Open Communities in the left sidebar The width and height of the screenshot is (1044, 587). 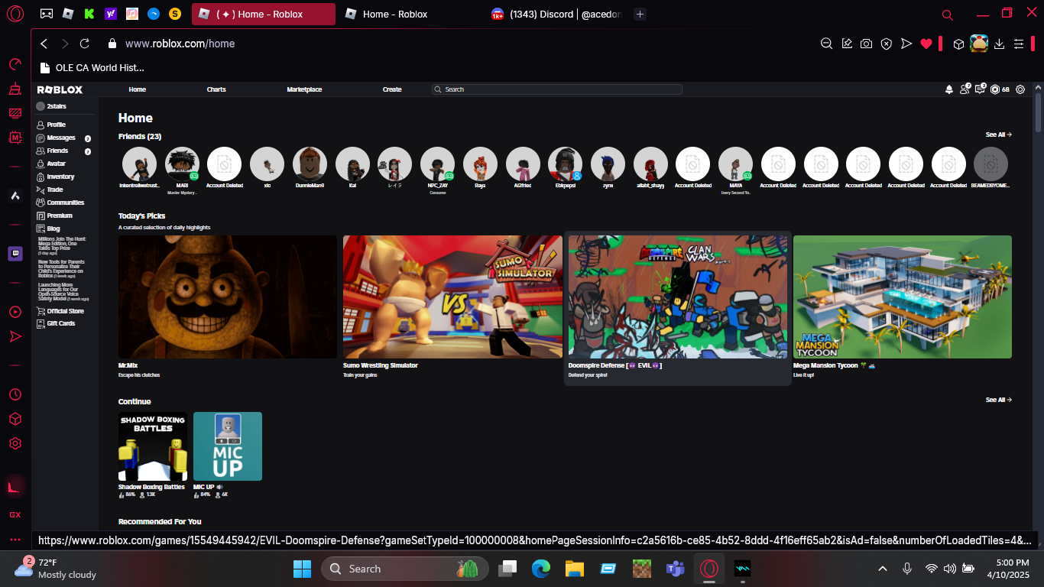pos(65,203)
